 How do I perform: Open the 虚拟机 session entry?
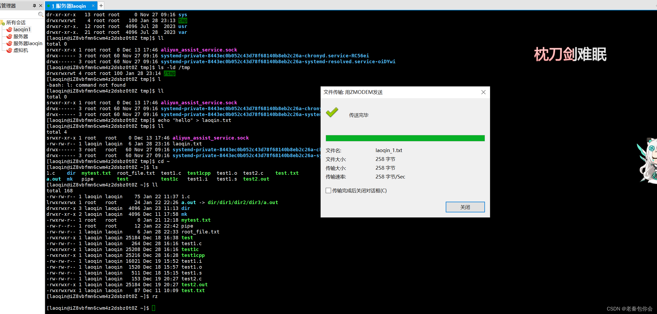[21, 50]
